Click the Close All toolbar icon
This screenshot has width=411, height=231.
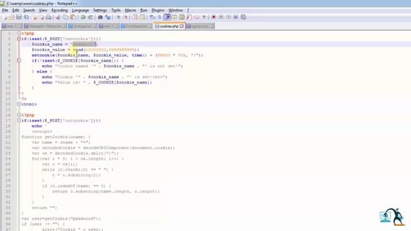click(x=41, y=17)
